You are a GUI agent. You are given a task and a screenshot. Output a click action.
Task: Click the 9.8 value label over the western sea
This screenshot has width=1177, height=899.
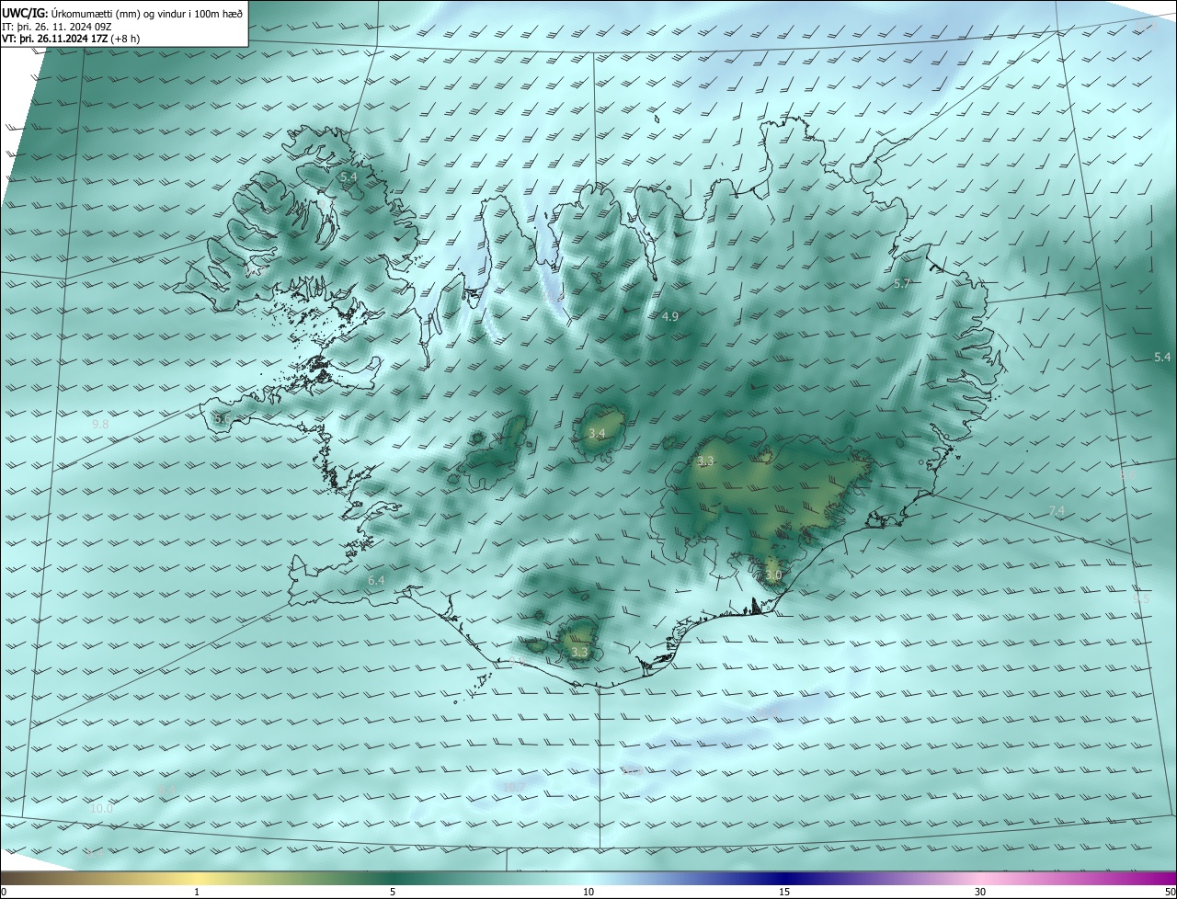pyautogui.click(x=100, y=425)
